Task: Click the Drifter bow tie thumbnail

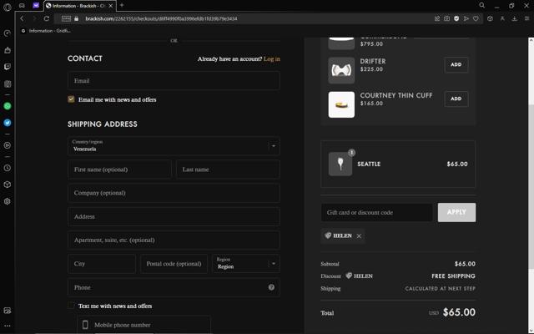Action: pyautogui.click(x=341, y=70)
